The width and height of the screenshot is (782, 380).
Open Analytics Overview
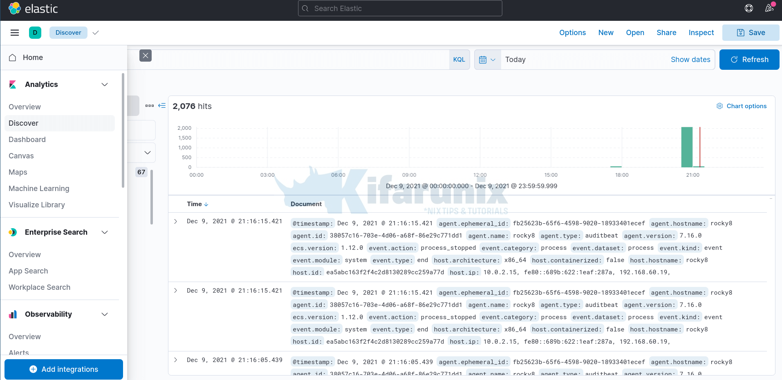tap(25, 107)
